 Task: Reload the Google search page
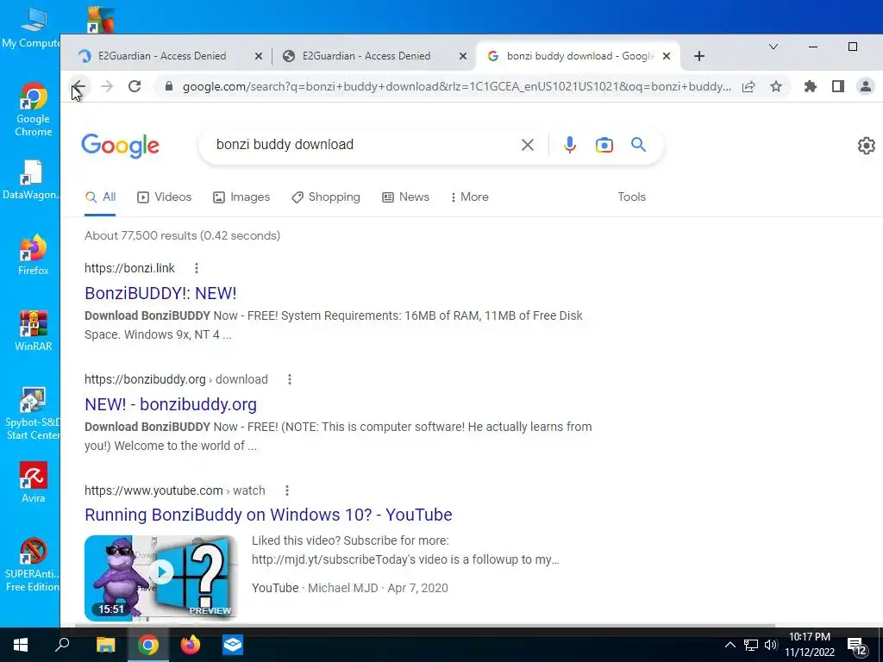[x=134, y=86]
